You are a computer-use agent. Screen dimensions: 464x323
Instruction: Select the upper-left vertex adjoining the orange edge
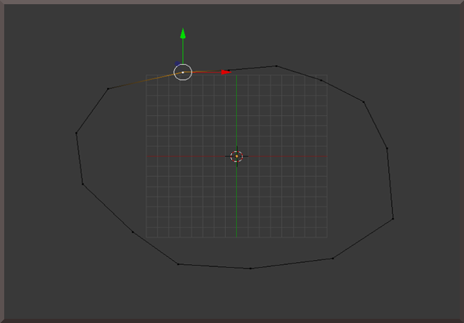click(108, 89)
